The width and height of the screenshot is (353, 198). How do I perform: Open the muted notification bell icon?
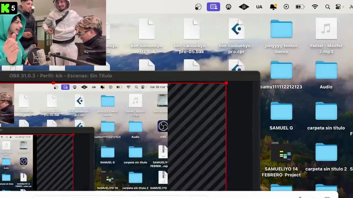click(x=273, y=7)
